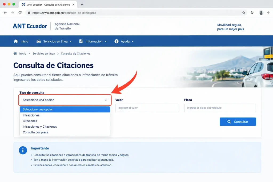Click the car icon beside Servicios en línea
The image size is (273, 182).
(38, 41)
